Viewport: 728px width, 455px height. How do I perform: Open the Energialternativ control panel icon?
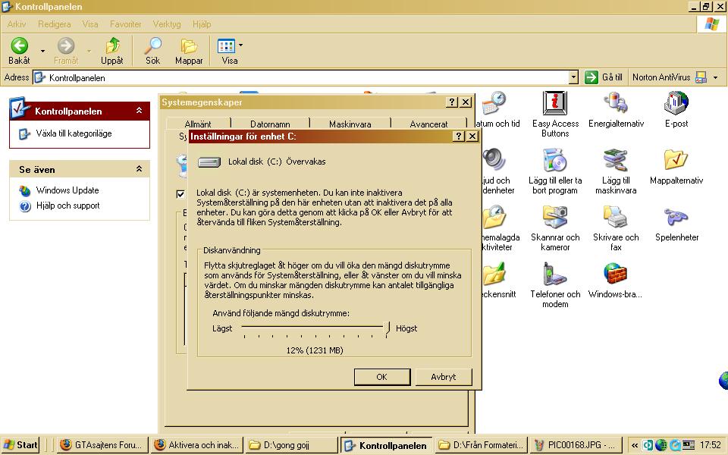tap(616, 109)
